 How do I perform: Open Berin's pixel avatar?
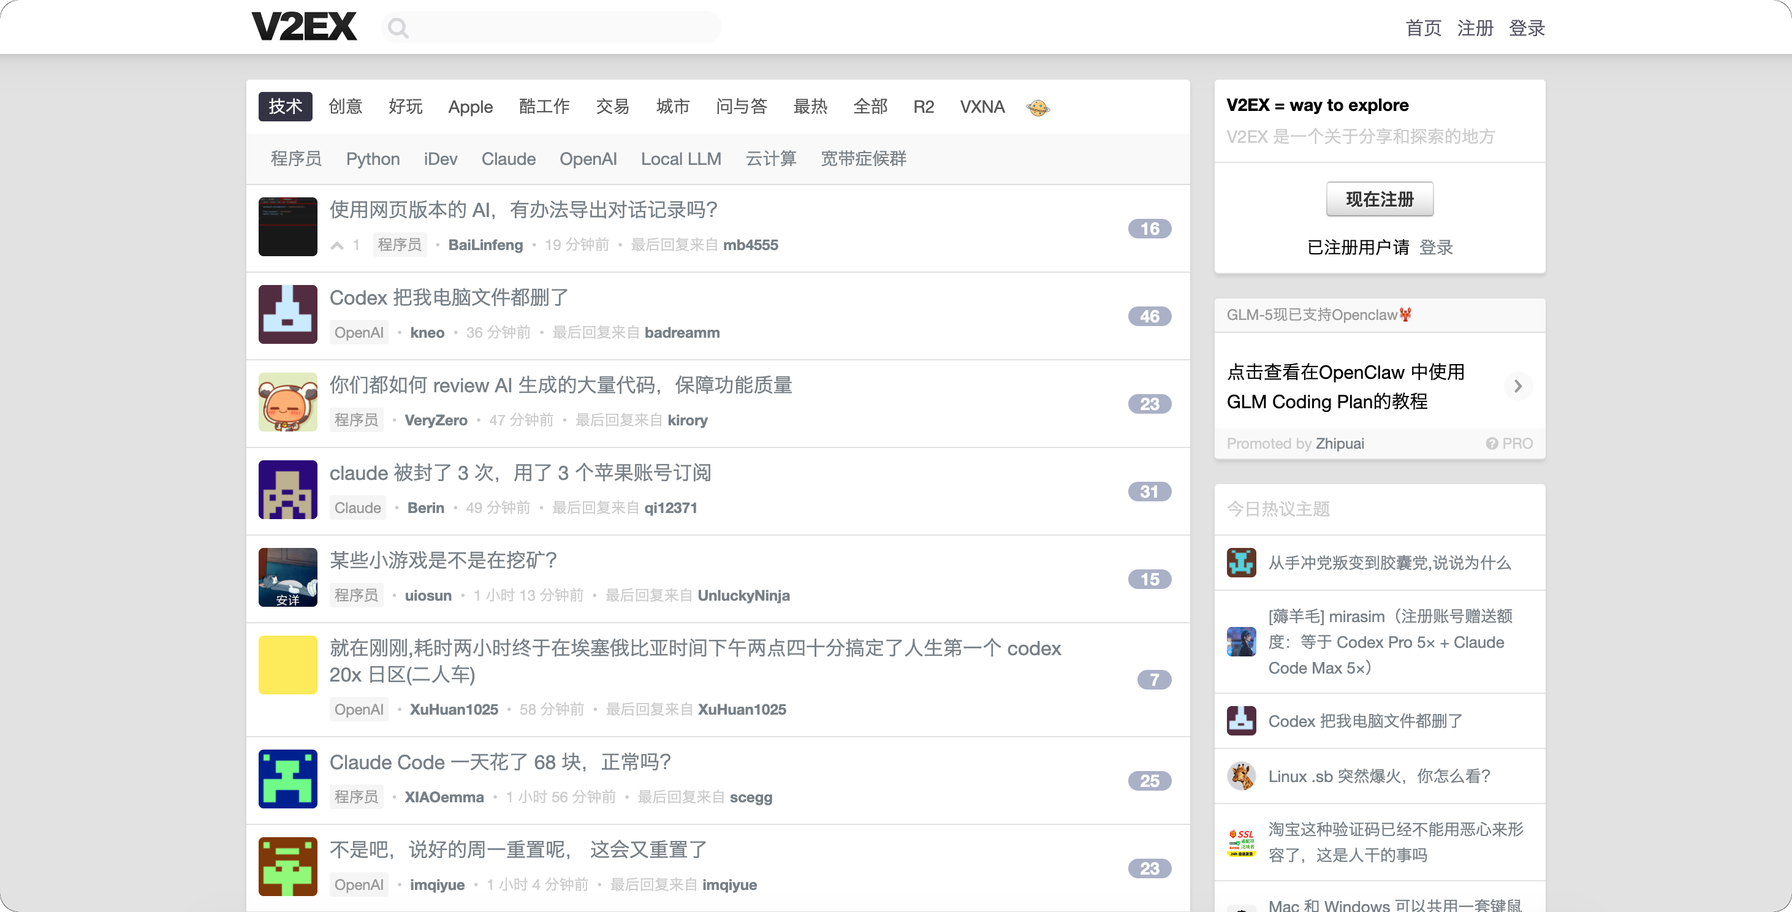[x=288, y=490]
